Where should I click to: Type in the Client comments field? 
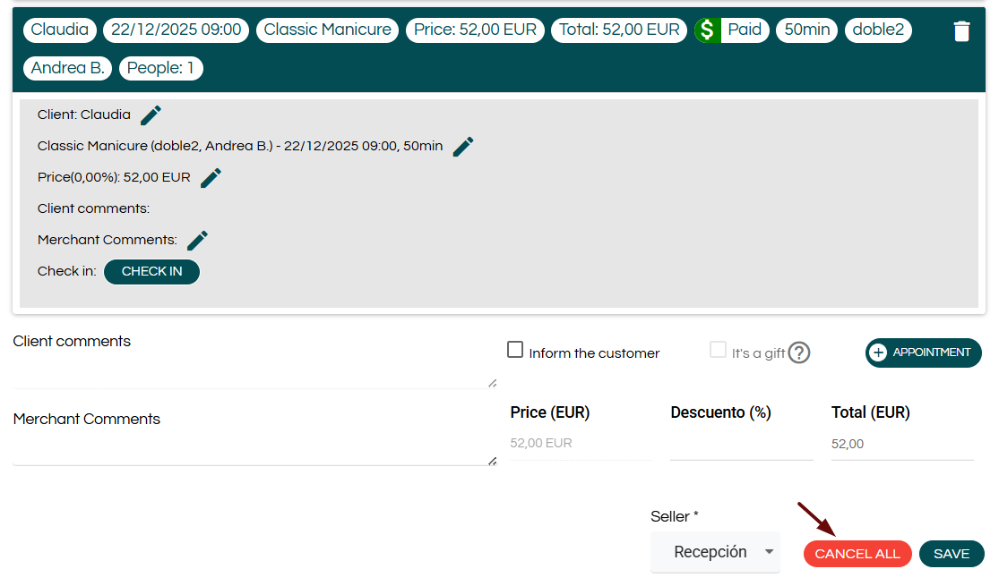click(x=254, y=371)
